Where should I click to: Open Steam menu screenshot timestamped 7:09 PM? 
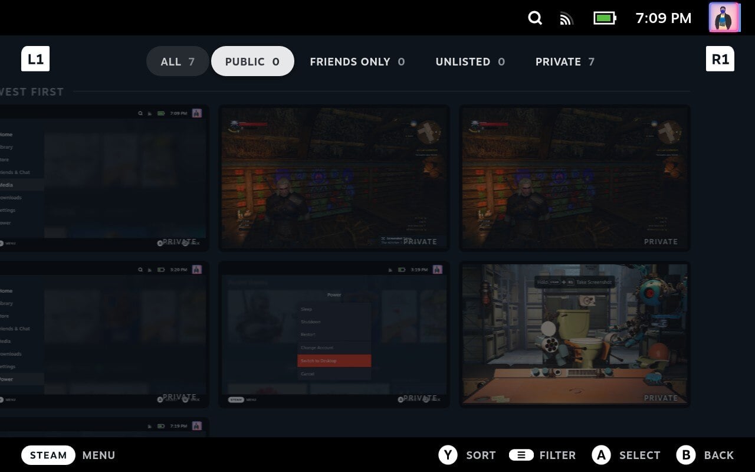103,178
